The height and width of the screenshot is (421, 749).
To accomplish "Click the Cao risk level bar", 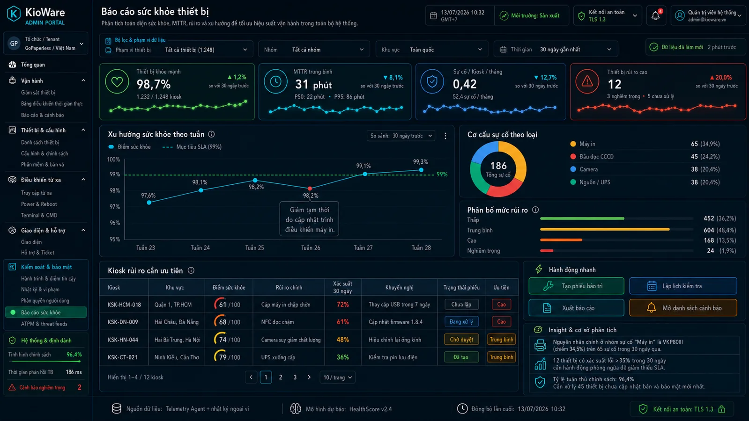I will pyautogui.click(x=616, y=240).
